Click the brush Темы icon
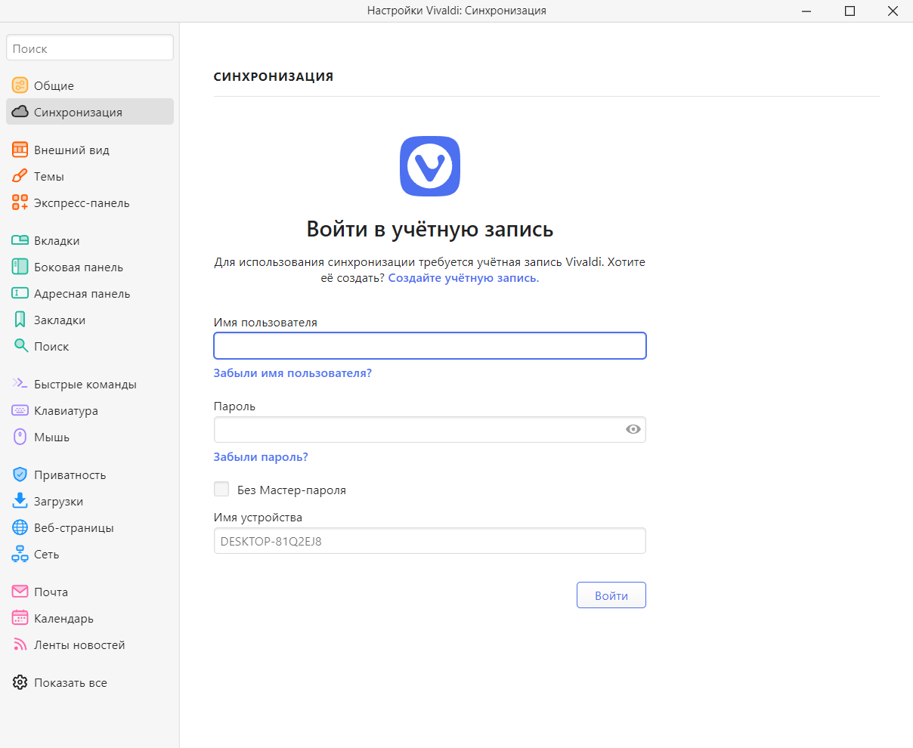Image resolution: width=913 pixels, height=748 pixels. click(20, 176)
